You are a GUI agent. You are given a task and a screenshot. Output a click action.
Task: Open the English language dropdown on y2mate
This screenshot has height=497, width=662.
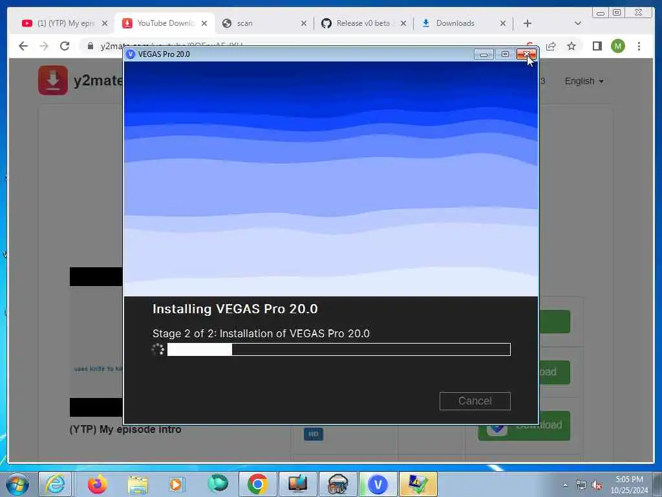click(x=584, y=81)
